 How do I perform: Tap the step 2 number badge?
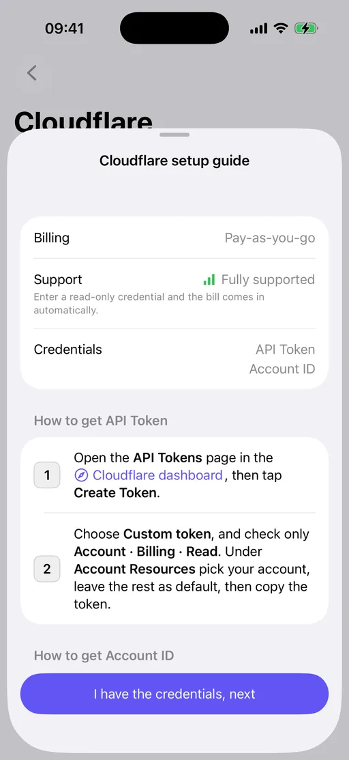click(47, 569)
